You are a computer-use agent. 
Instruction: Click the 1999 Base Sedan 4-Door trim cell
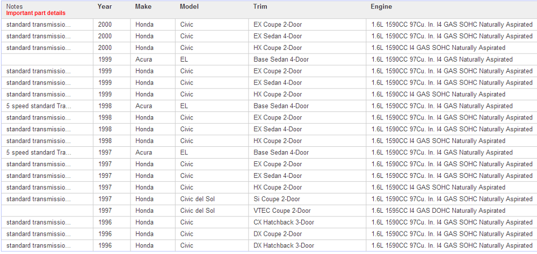281,59
